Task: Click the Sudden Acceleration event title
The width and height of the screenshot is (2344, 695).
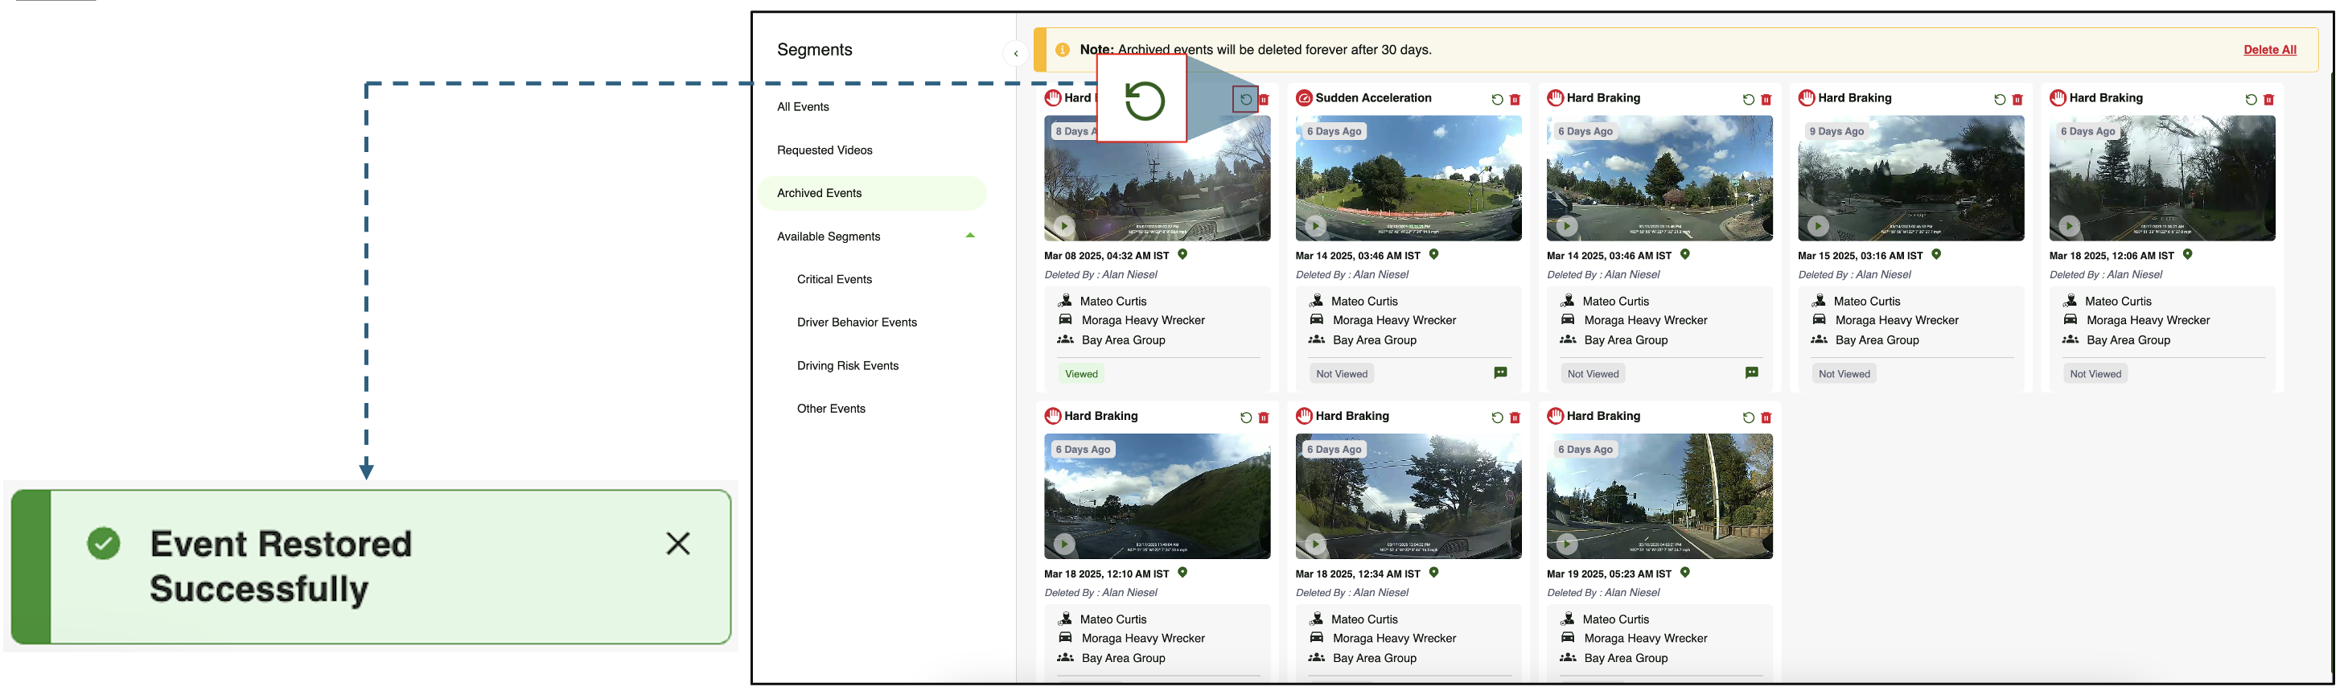Action: coord(1373,98)
